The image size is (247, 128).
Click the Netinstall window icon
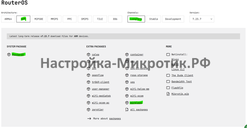tap(168, 54)
